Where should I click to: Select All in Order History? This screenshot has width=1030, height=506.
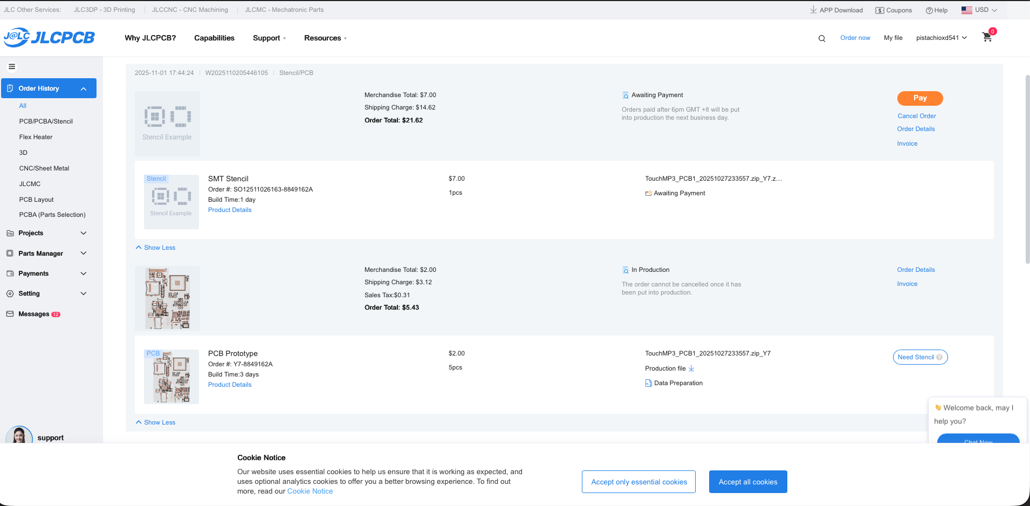[x=23, y=106]
